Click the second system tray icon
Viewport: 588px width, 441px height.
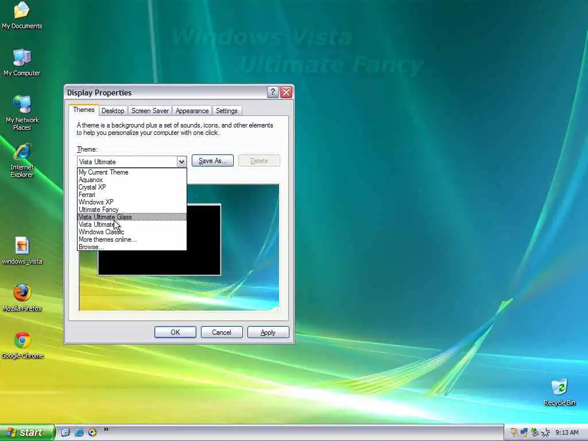pyautogui.click(x=524, y=433)
